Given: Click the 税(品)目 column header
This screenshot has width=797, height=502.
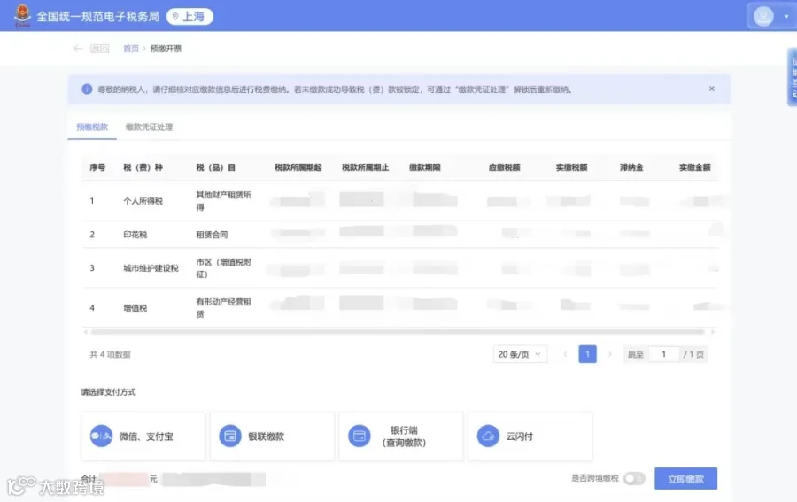Looking at the screenshot, I should (x=215, y=167).
